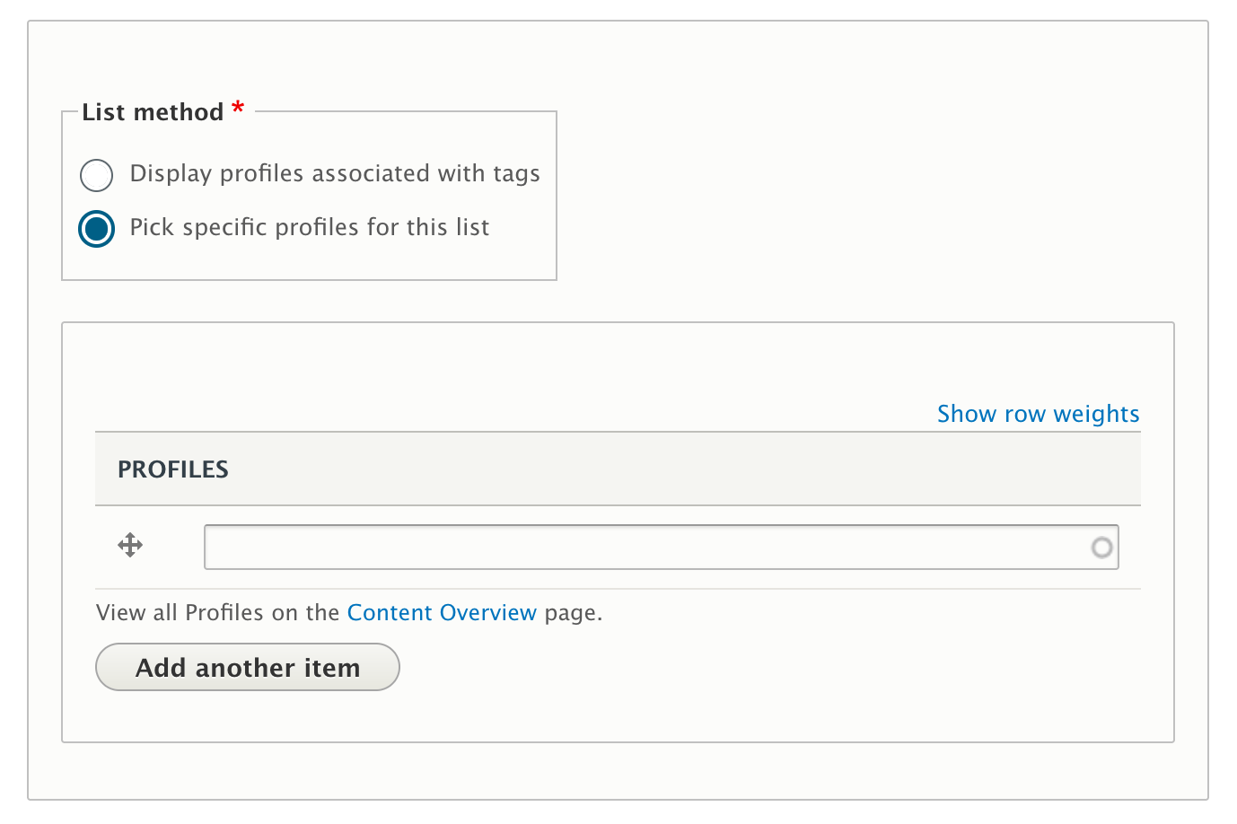Click the "Display profiles associated with tags" label text

335,173
